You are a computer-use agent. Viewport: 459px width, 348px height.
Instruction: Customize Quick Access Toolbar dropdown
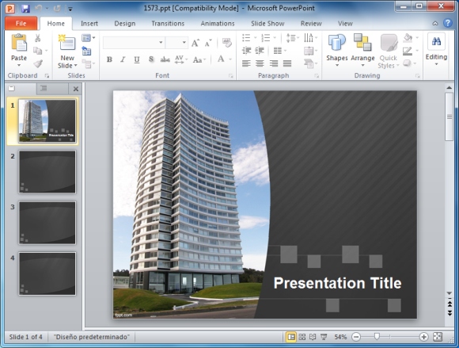[x=70, y=9]
